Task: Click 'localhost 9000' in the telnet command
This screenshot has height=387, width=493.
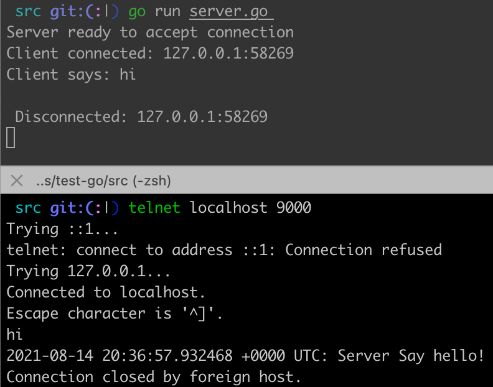Action: [250, 208]
